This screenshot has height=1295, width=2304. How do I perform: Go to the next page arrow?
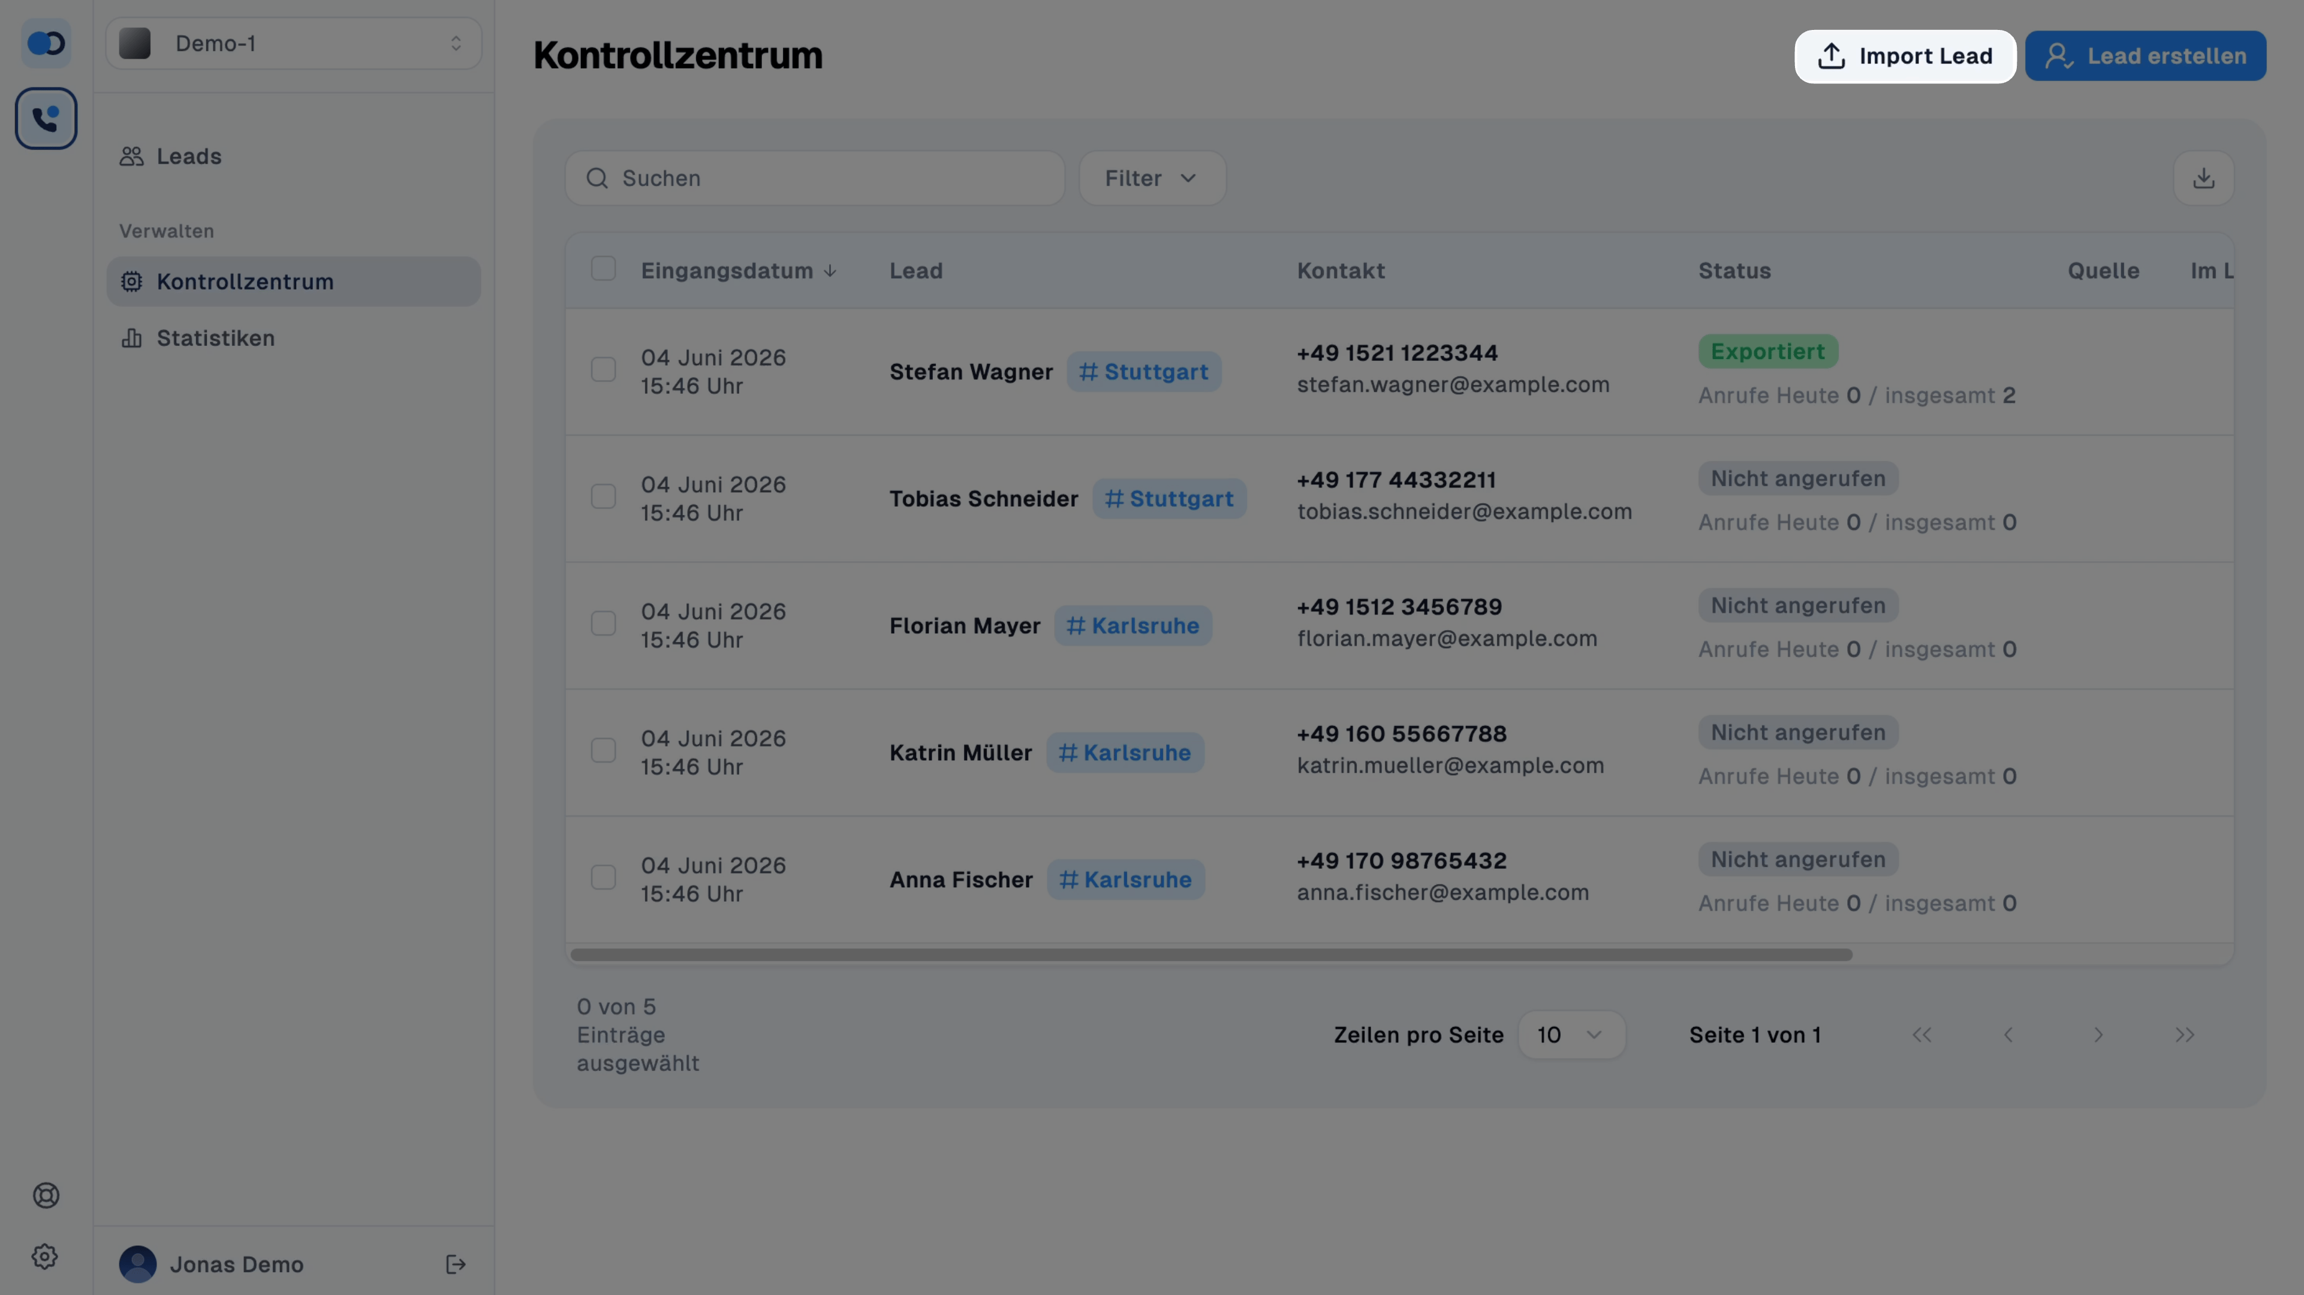point(2098,1035)
